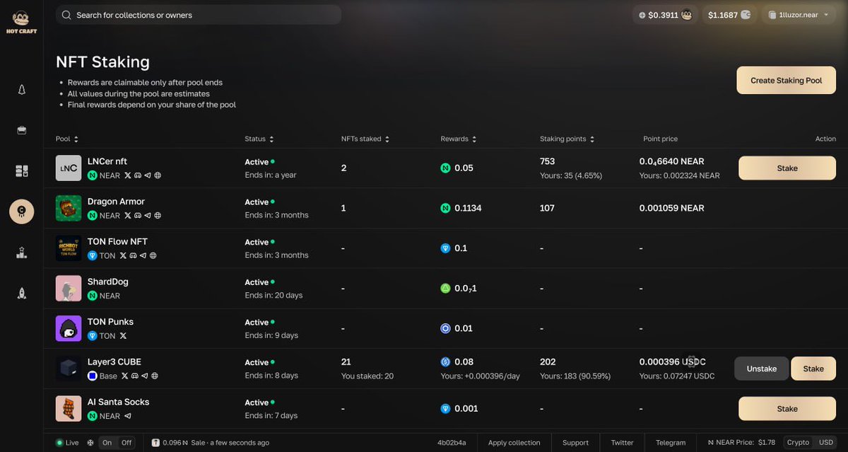Click the '0.096 N Sale' recent activity entry

(210, 443)
